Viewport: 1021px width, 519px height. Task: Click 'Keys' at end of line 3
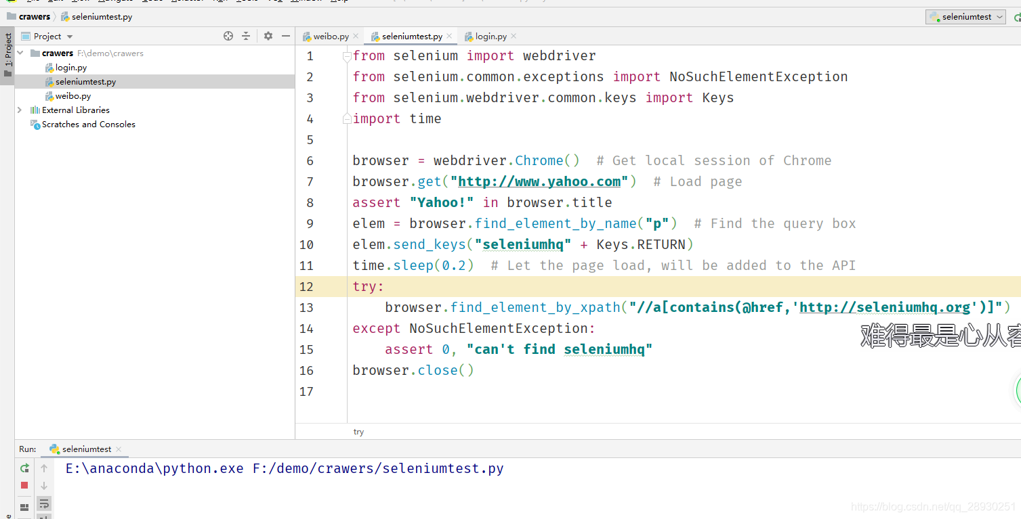(718, 97)
